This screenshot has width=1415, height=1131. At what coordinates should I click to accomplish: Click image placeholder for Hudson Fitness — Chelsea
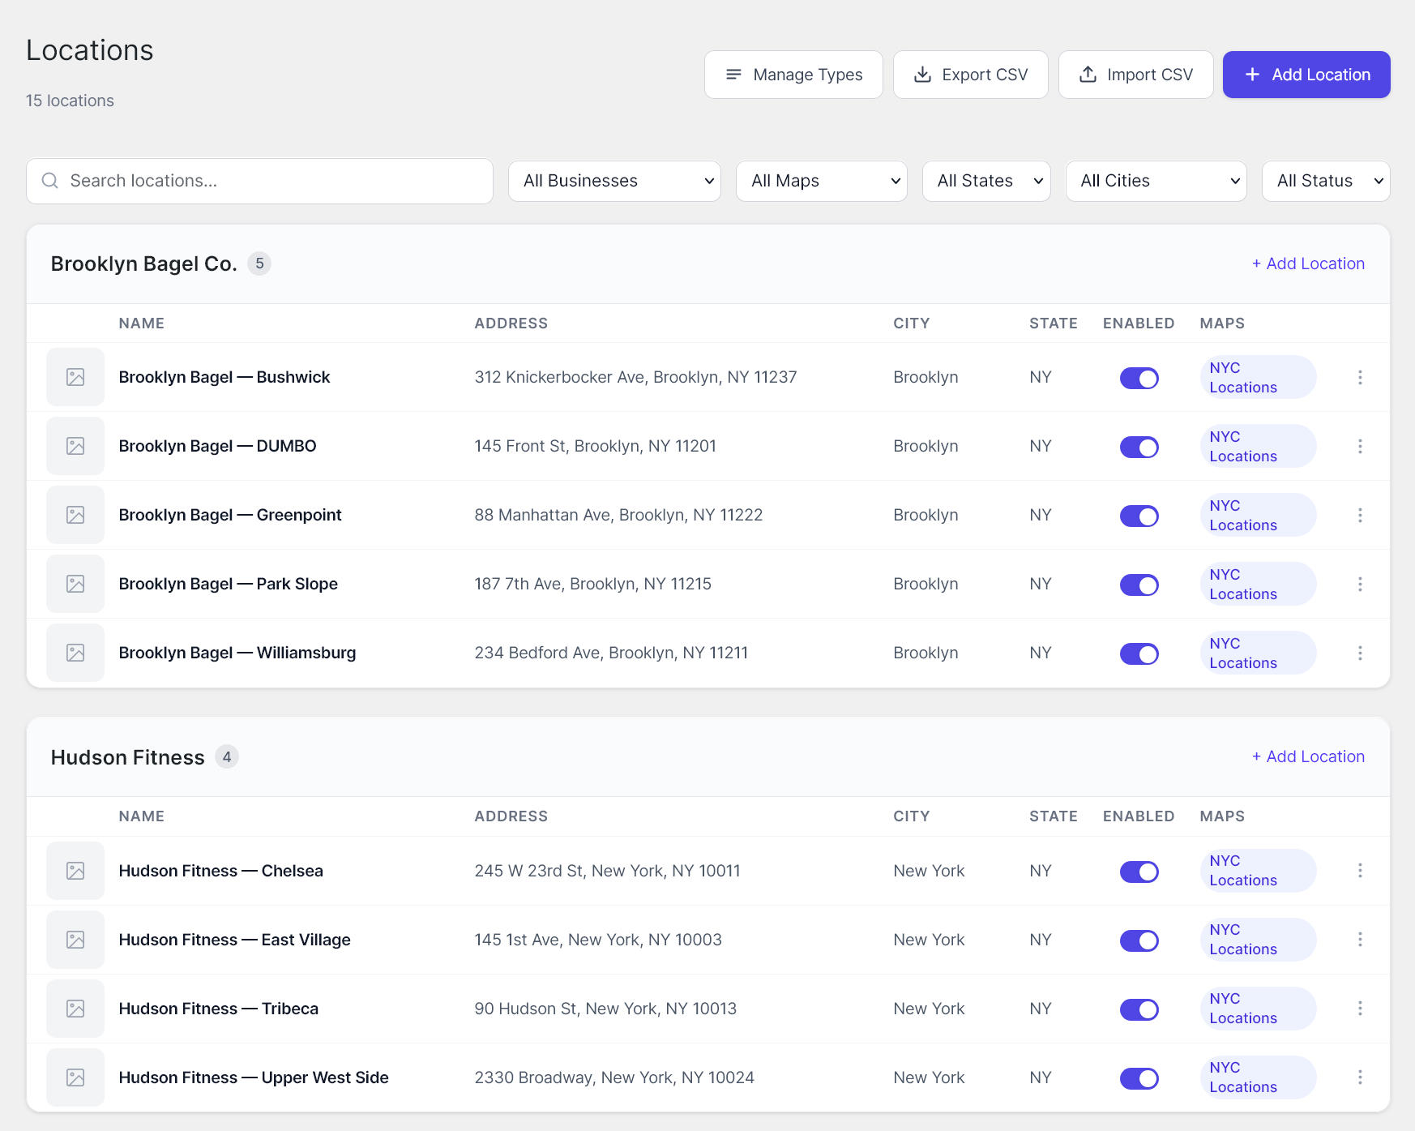75,871
